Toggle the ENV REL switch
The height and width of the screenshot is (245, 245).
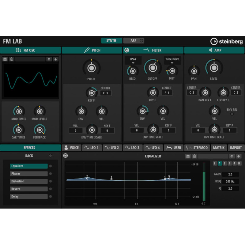pos(232,114)
